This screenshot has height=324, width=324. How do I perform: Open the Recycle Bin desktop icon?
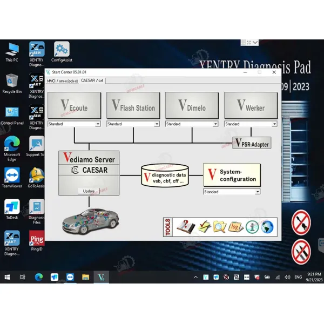coord(12,84)
